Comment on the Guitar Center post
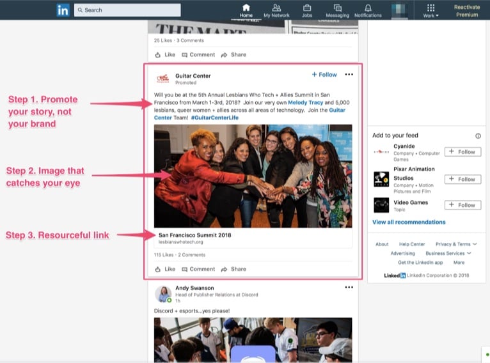The height and width of the screenshot is (363, 490). point(198,269)
